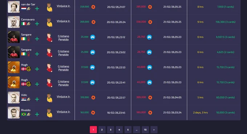Open Vinijuice Jr. profile in van der Sar row

pyautogui.click(x=64, y=6)
